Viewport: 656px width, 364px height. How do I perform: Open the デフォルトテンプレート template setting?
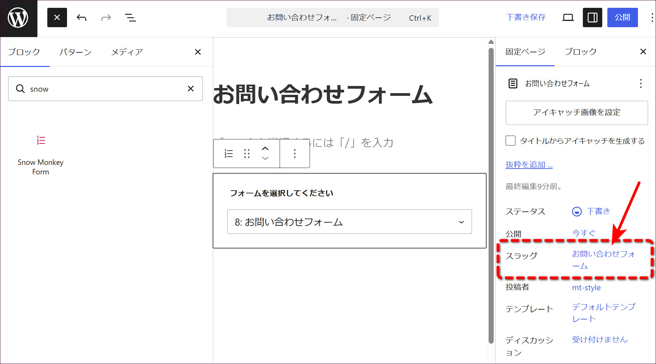604,313
